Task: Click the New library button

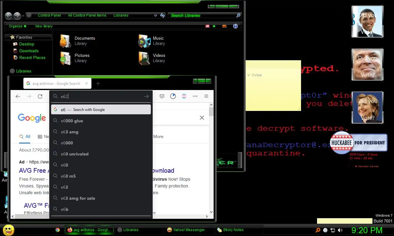Action: pos(44,26)
